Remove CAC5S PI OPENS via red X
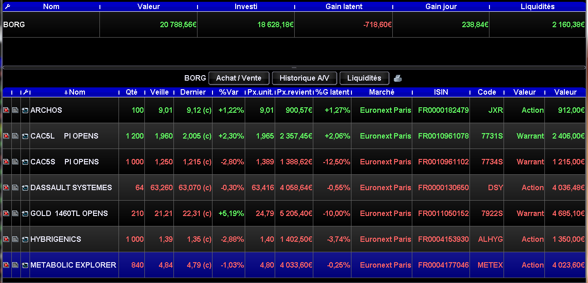 point(6,162)
